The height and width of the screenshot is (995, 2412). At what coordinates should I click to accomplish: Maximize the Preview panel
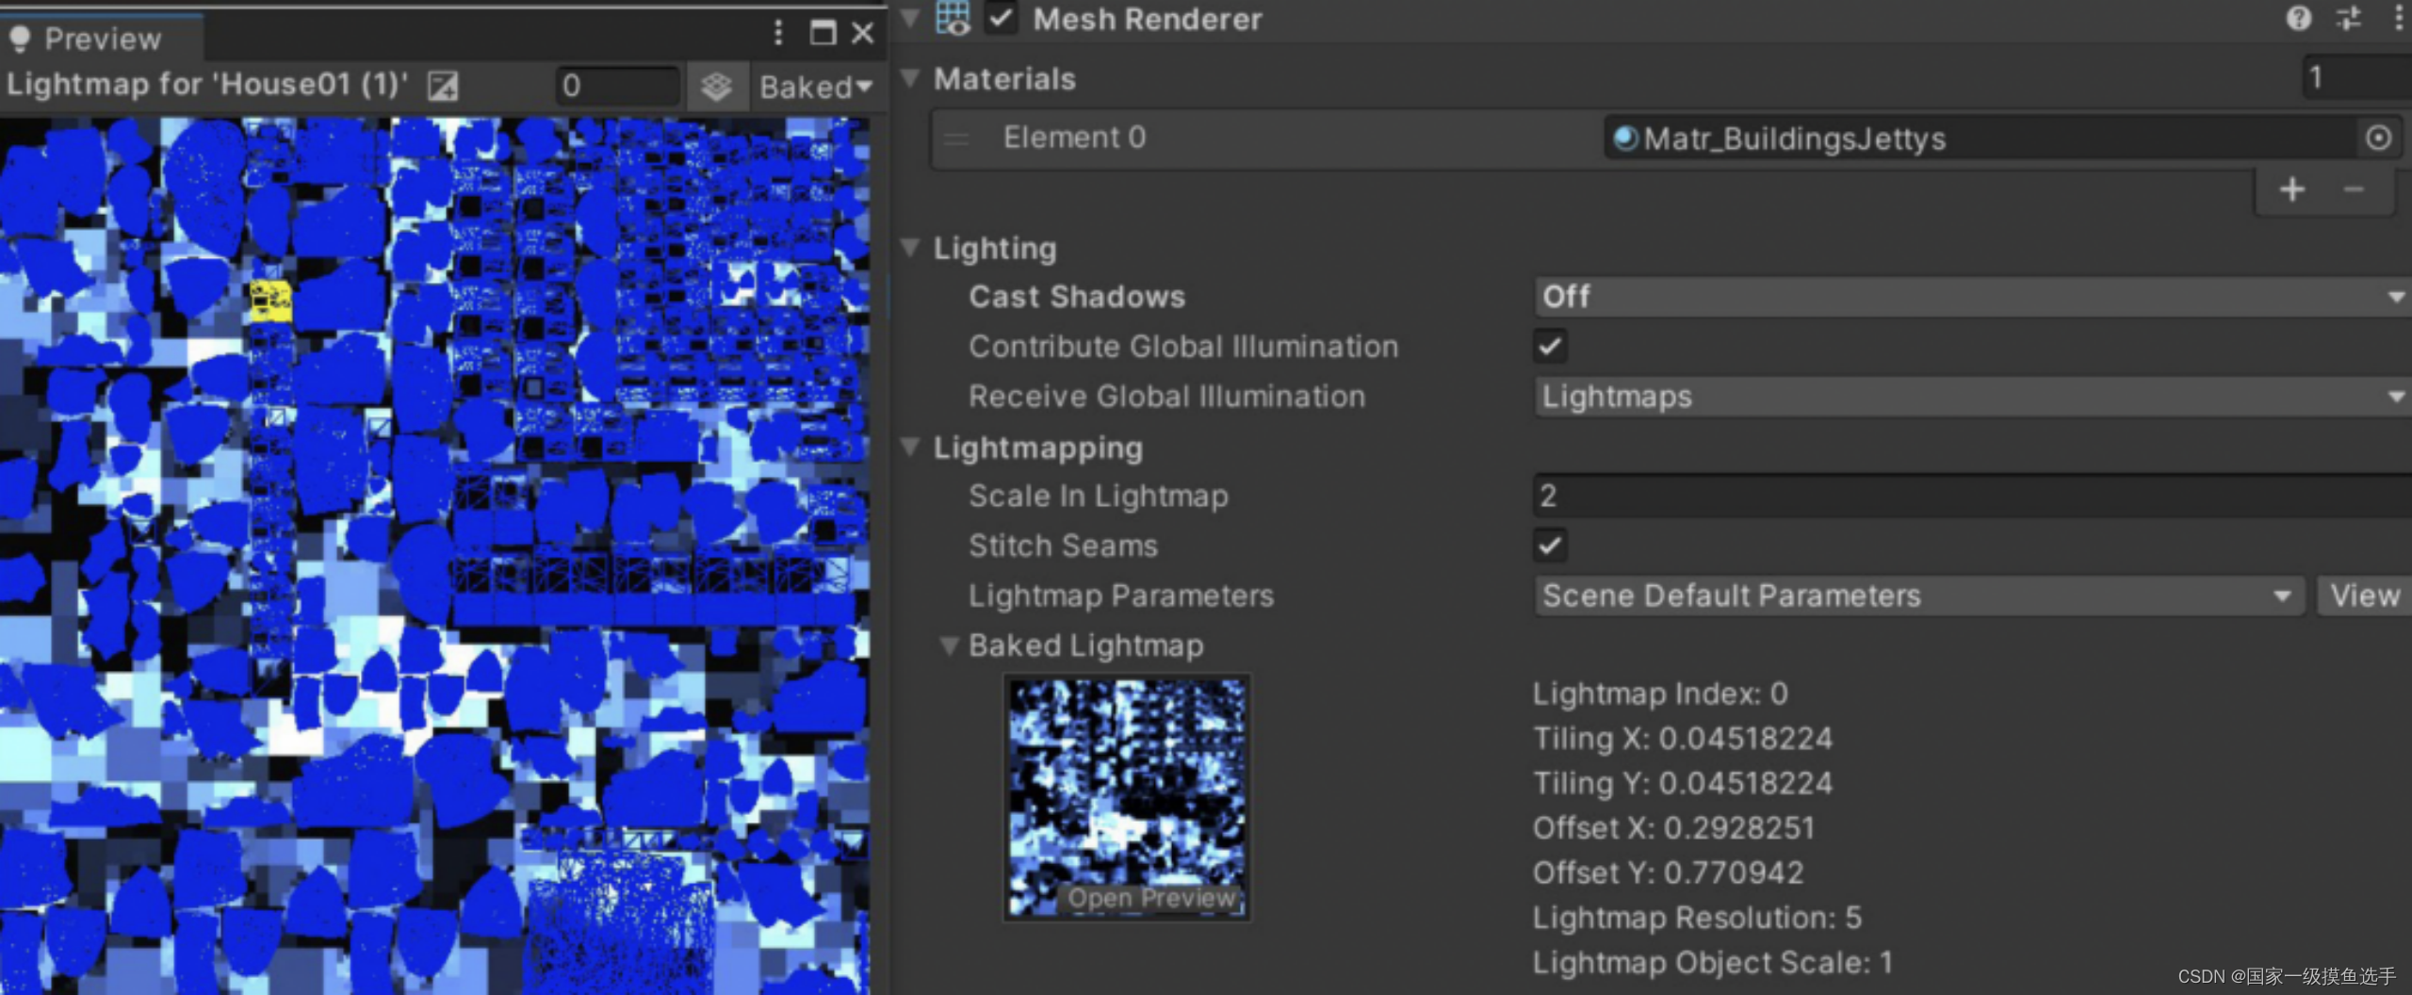click(823, 34)
